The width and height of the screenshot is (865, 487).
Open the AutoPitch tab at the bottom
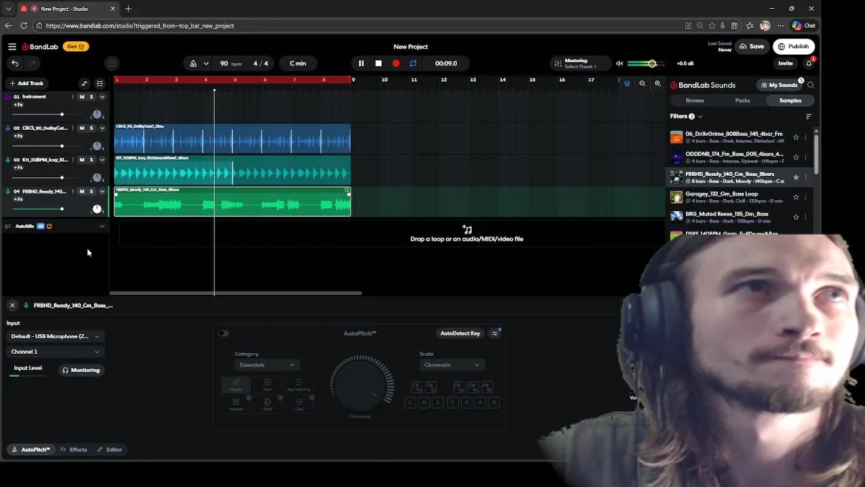pos(30,450)
